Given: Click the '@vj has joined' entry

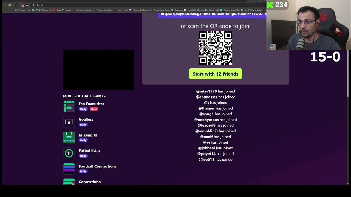Looking at the screenshot, I should tap(216, 142).
